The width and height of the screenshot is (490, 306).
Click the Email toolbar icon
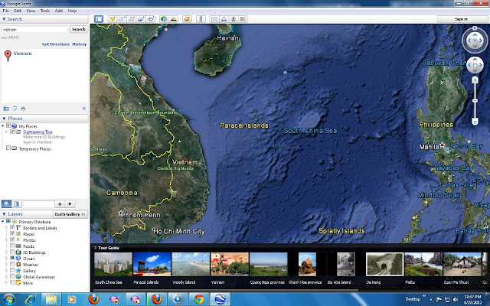pyautogui.click(x=214, y=19)
